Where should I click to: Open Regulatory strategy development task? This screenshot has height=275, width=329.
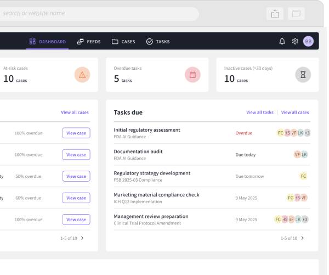pyautogui.click(x=152, y=173)
